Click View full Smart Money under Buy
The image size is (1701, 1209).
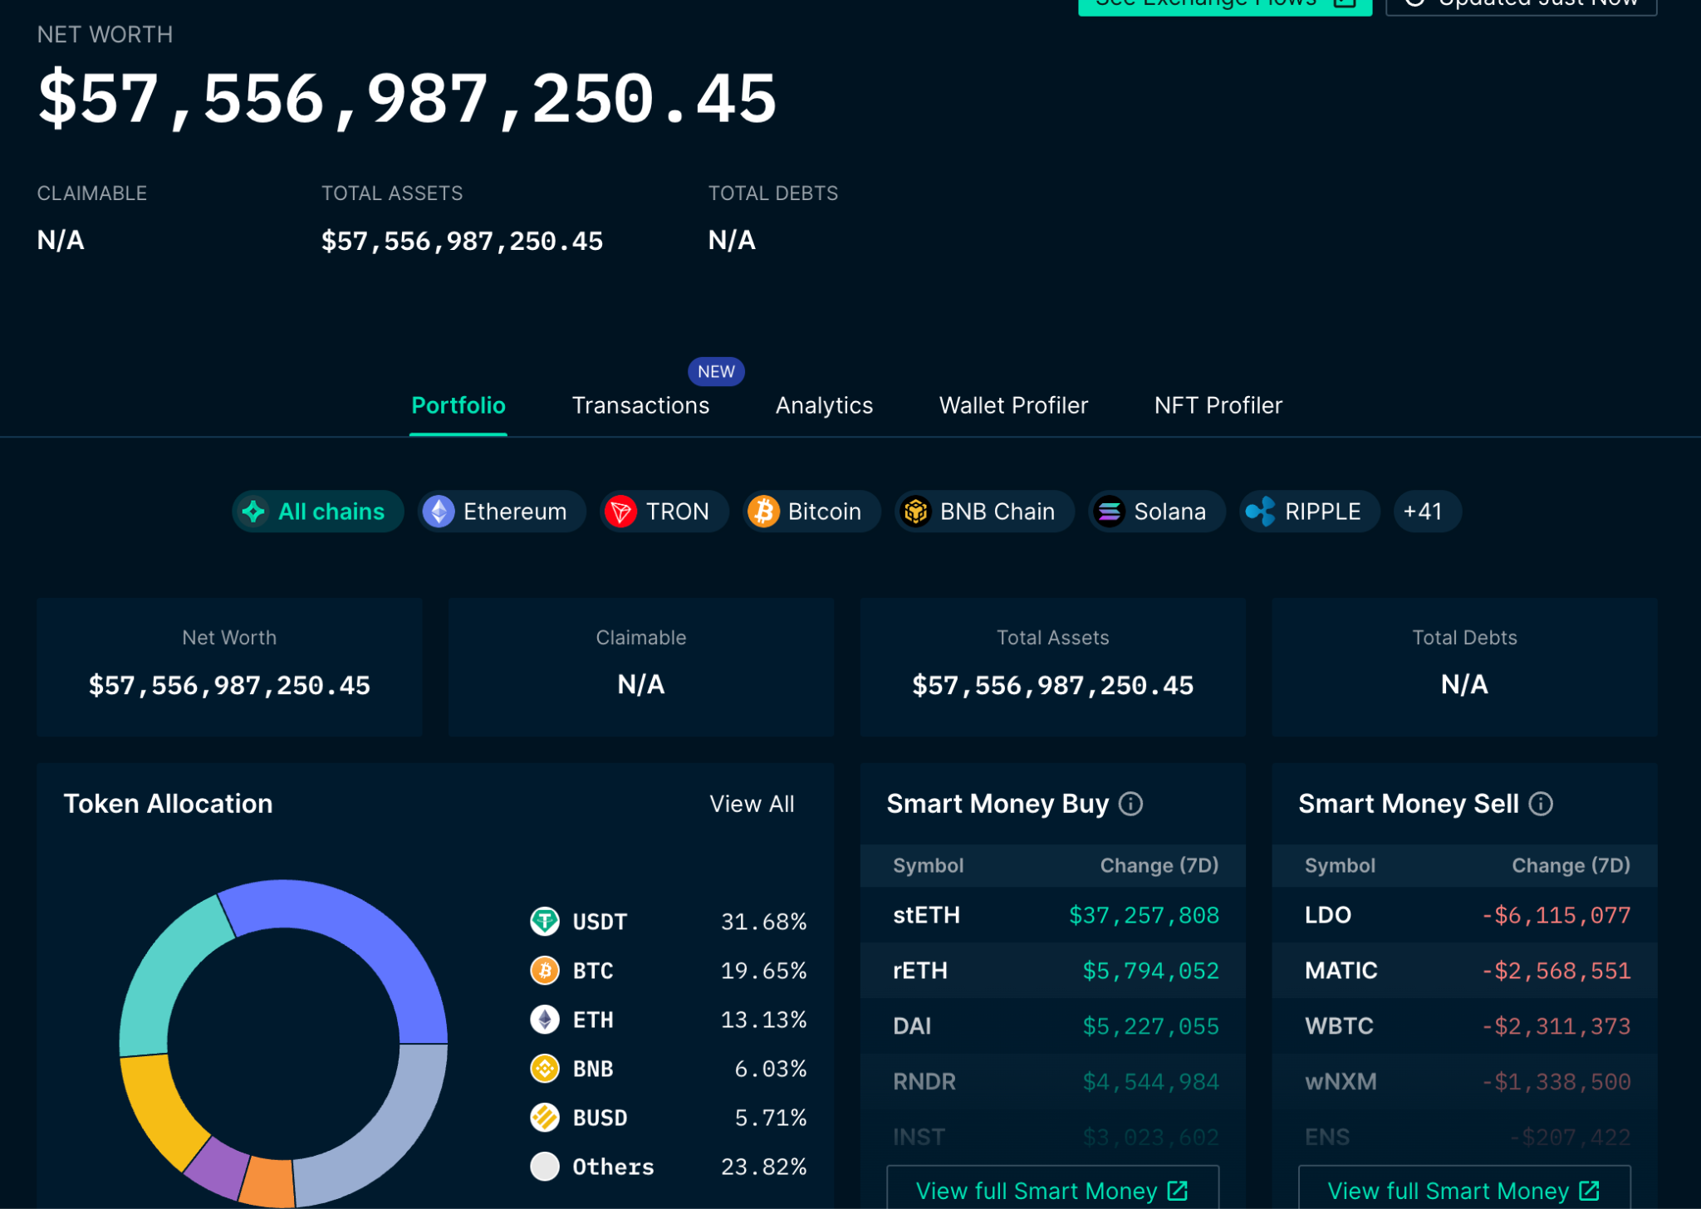1051,1190
